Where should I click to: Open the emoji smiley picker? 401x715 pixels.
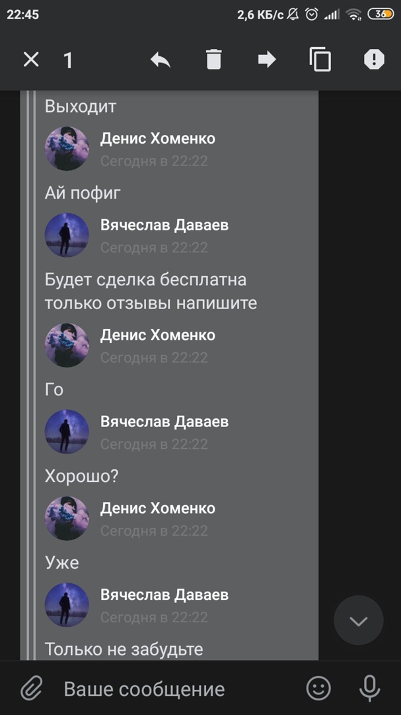(x=318, y=688)
